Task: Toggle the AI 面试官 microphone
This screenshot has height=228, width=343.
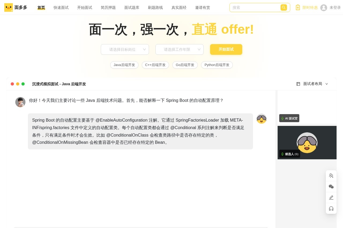Action: click(x=282, y=118)
